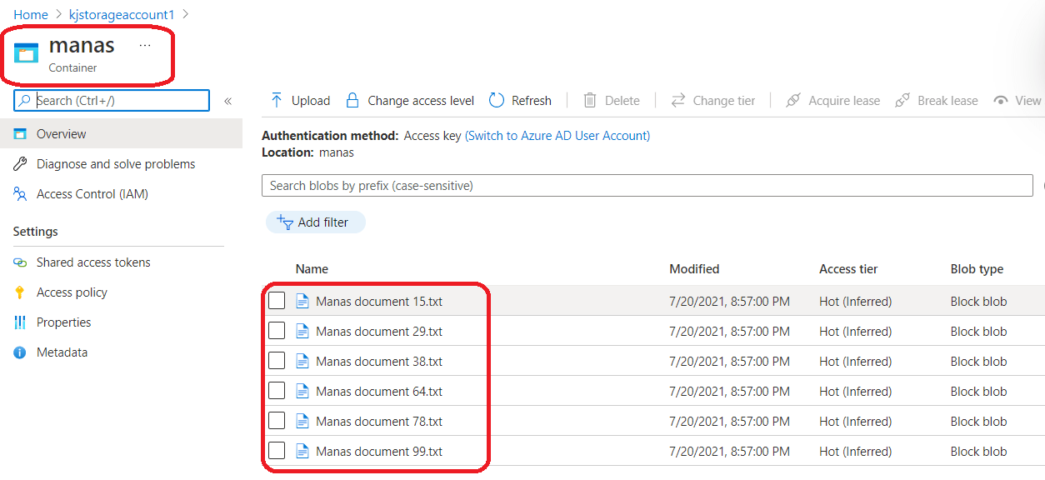
Task: Sort by the Modified column header
Action: pos(694,268)
